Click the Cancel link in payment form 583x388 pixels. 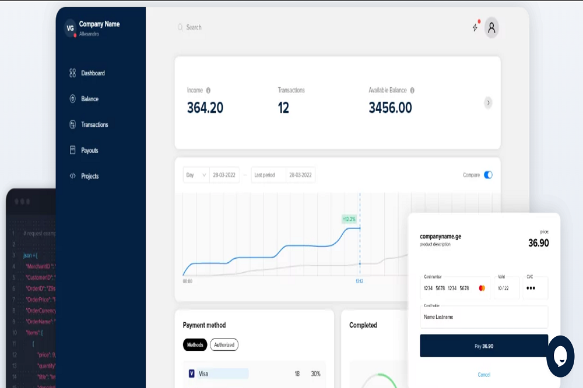point(484,375)
